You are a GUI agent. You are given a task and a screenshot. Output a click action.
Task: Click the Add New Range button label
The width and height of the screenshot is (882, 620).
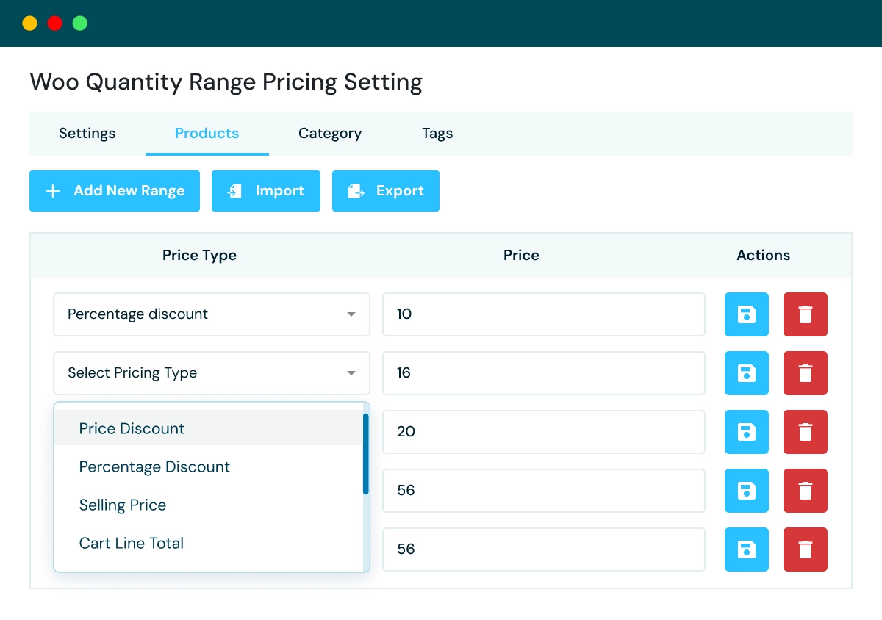[x=129, y=191]
